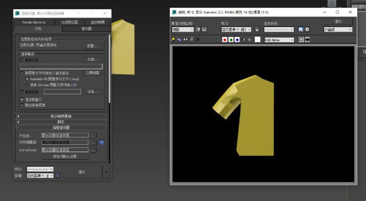The image size is (366, 201).
Task: Click the large 渲染 button in Render Setup
Action: click(x=82, y=172)
